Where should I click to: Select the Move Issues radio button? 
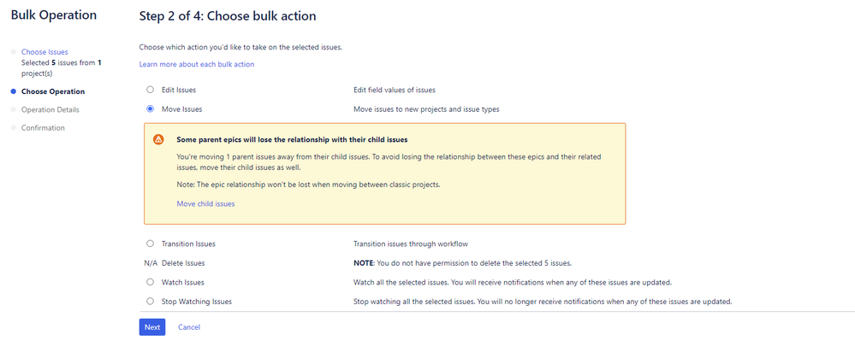(x=150, y=109)
